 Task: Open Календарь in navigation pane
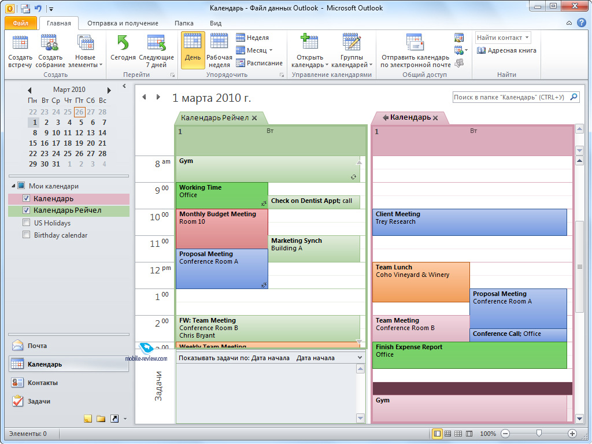[69, 364]
